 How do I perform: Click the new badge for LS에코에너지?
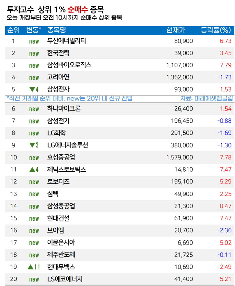tap(34, 279)
